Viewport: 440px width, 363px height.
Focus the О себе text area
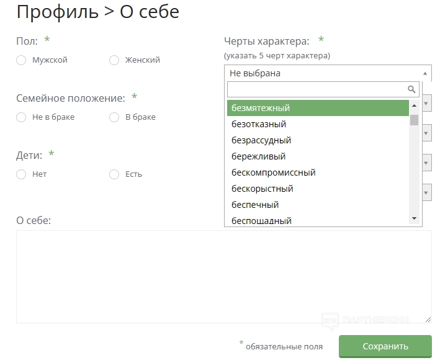click(223, 276)
